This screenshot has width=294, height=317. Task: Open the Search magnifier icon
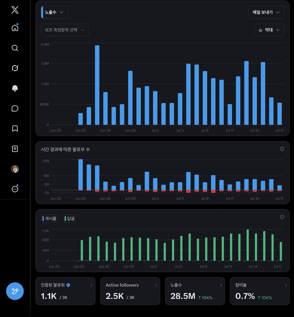[15, 48]
